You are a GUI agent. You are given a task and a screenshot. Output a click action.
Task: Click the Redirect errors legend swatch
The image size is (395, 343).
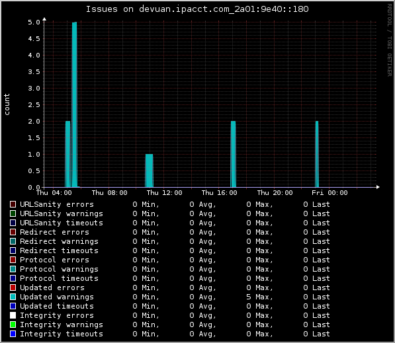13,232
